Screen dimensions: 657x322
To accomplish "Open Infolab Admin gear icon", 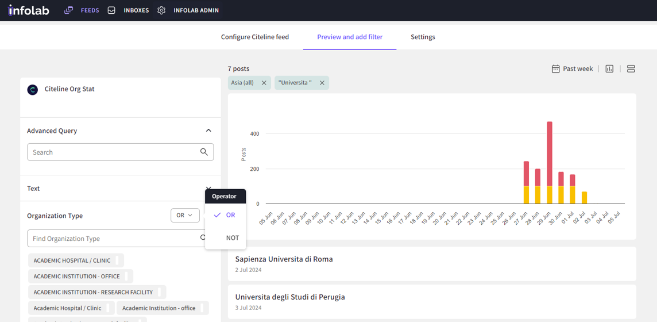I will coord(161,10).
